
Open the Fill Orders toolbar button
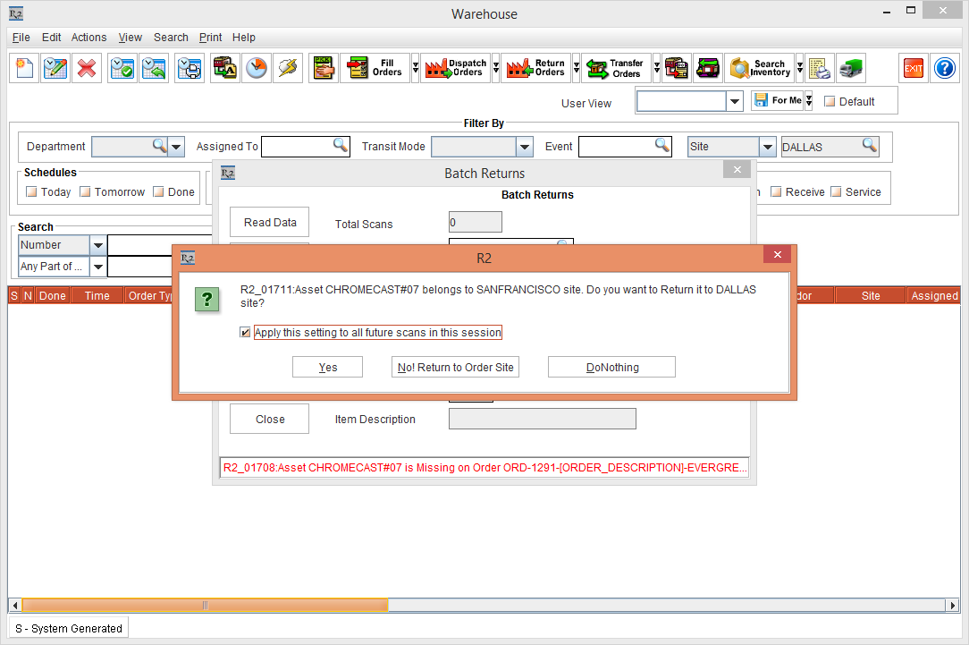[375, 68]
